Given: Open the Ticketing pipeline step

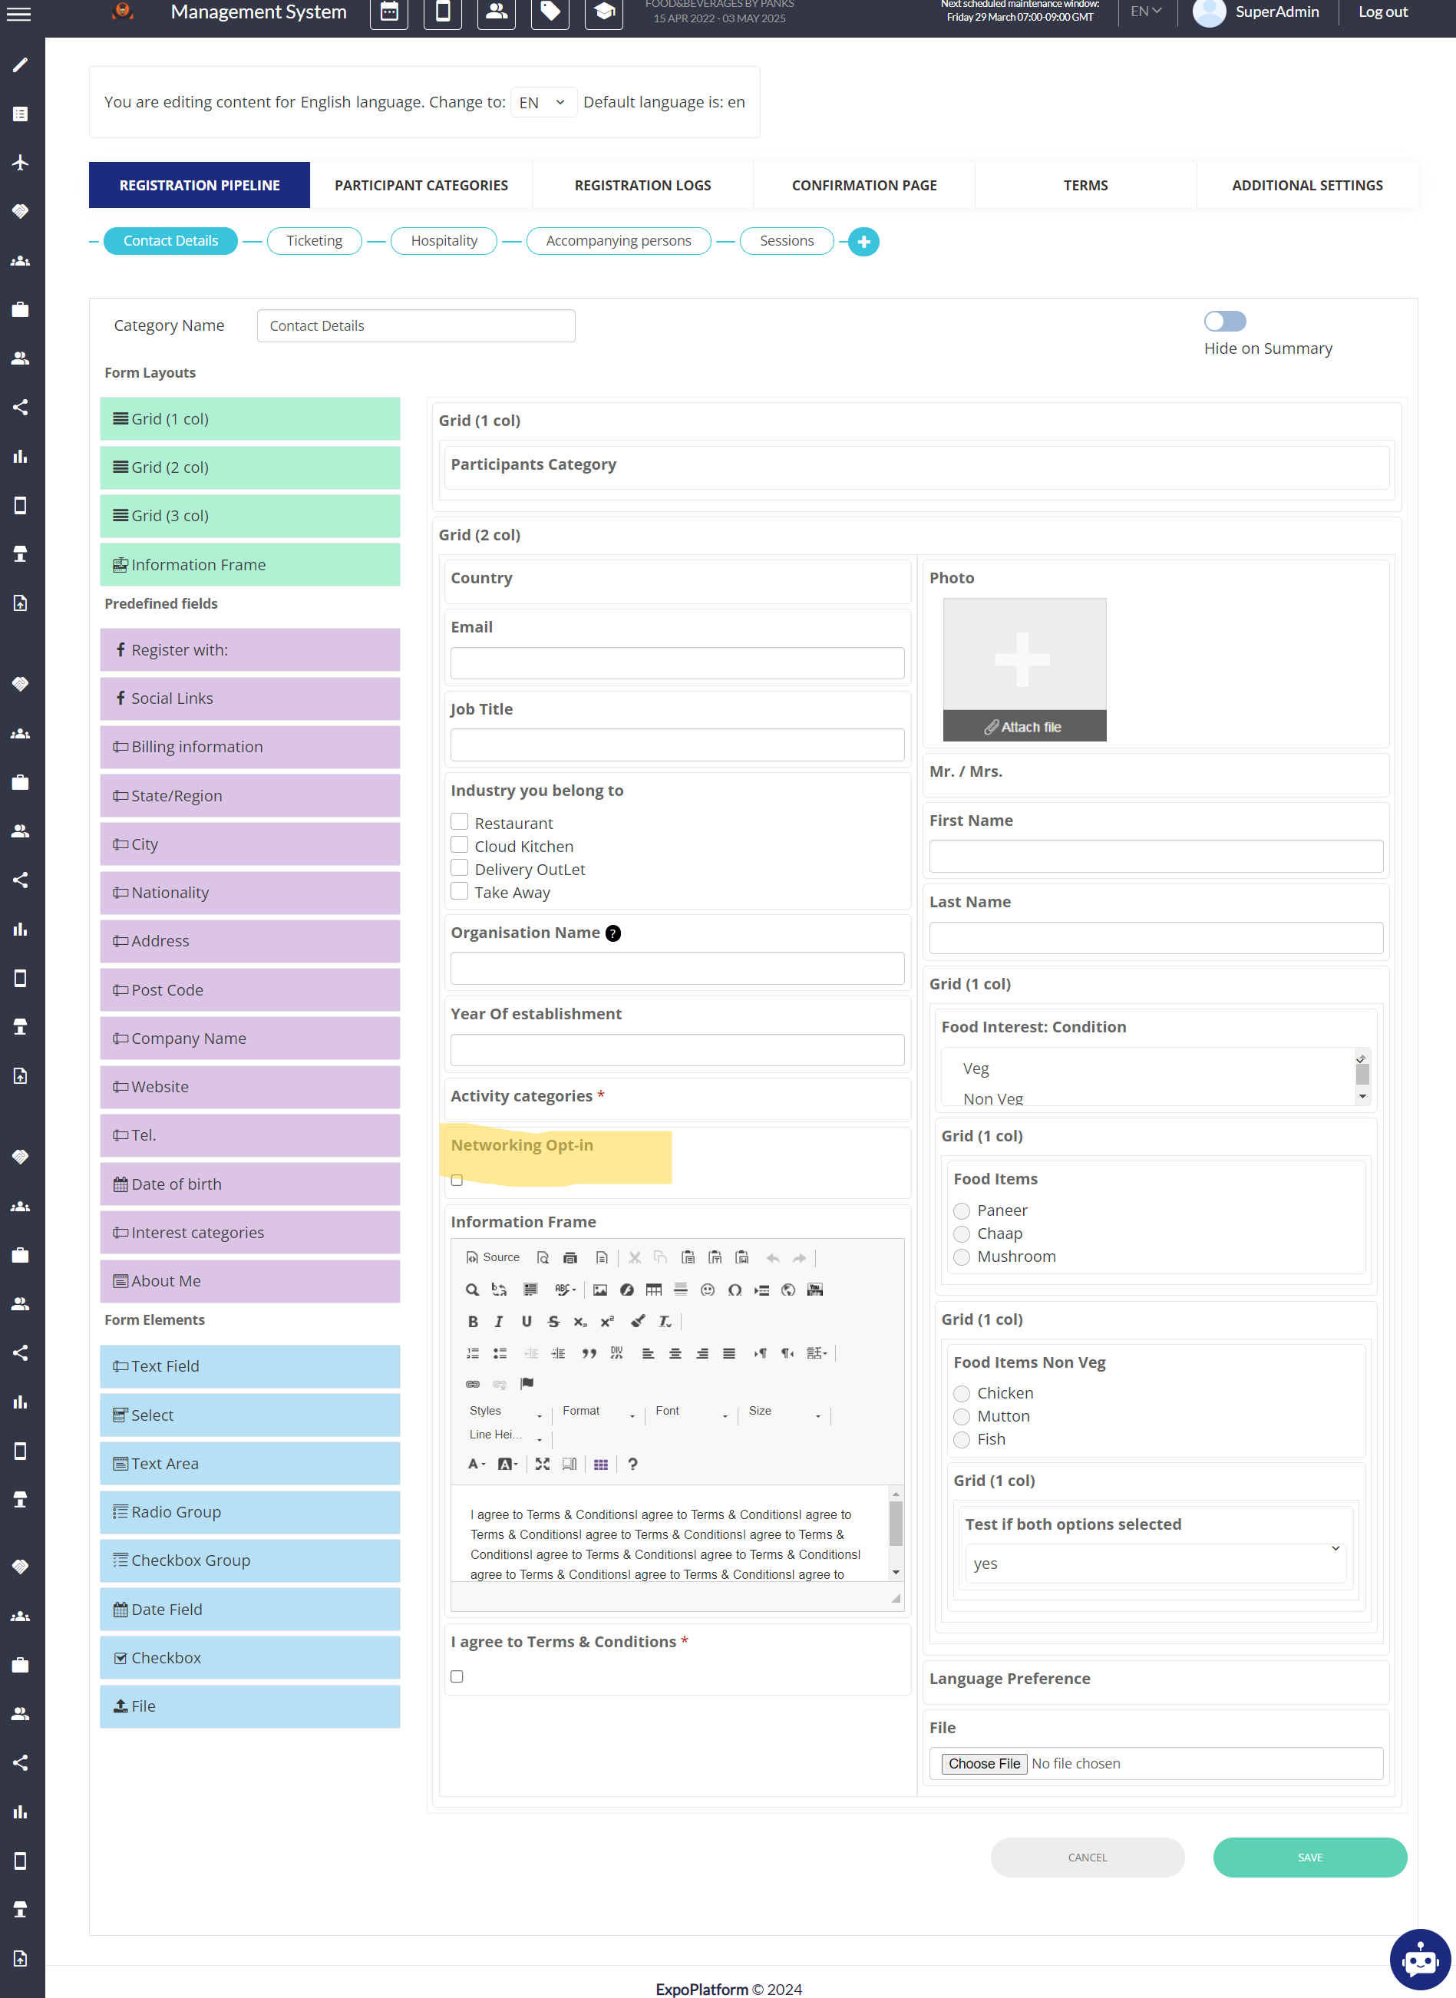Looking at the screenshot, I should point(314,240).
